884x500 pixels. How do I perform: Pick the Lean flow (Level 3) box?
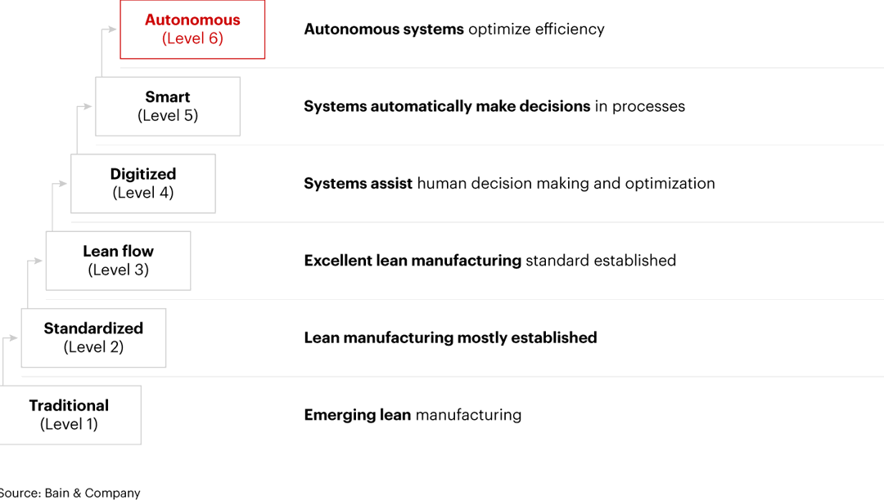click(119, 261)
